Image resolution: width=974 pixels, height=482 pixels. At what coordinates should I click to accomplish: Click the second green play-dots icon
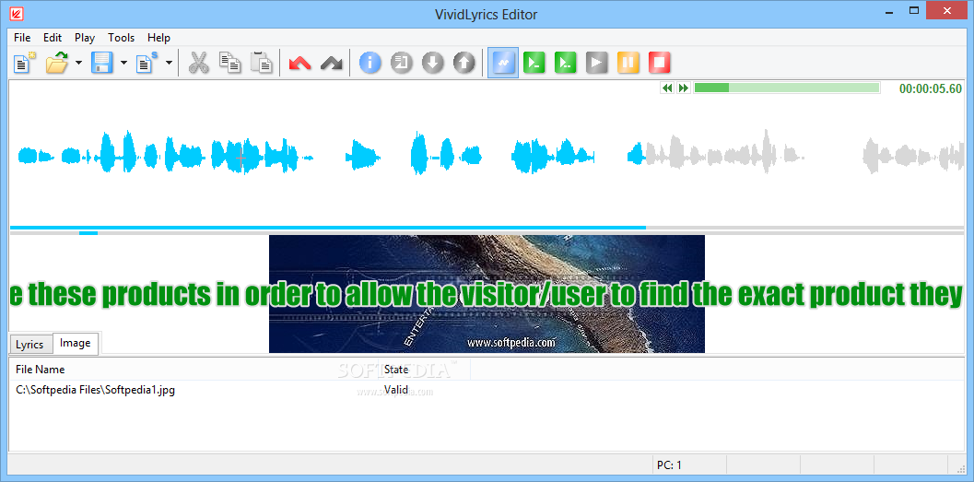565,63
